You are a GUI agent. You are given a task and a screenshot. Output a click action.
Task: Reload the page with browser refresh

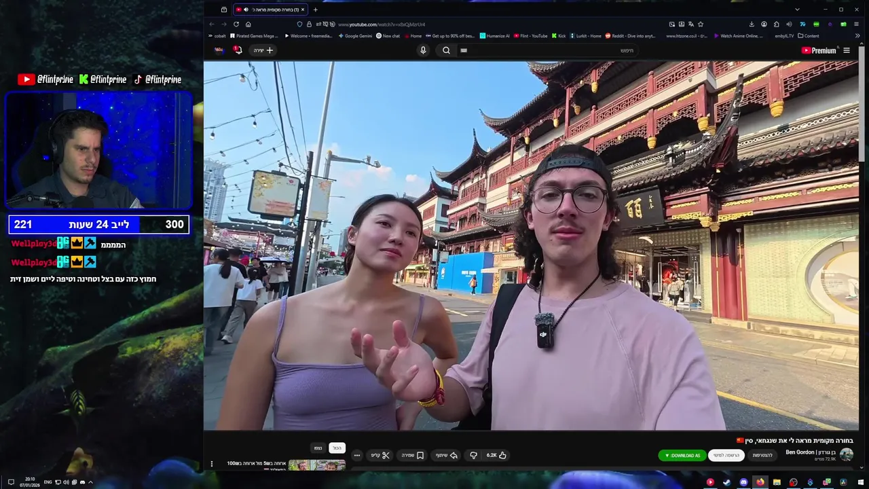click(236, 24)
